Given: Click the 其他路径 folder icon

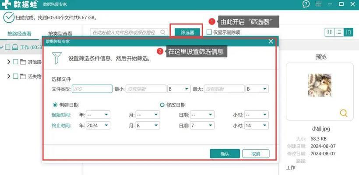Looking at the screenshot, I should click(23, 62).
